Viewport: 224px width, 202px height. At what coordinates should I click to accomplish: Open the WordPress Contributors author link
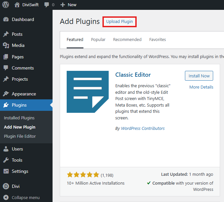(143, 129)
